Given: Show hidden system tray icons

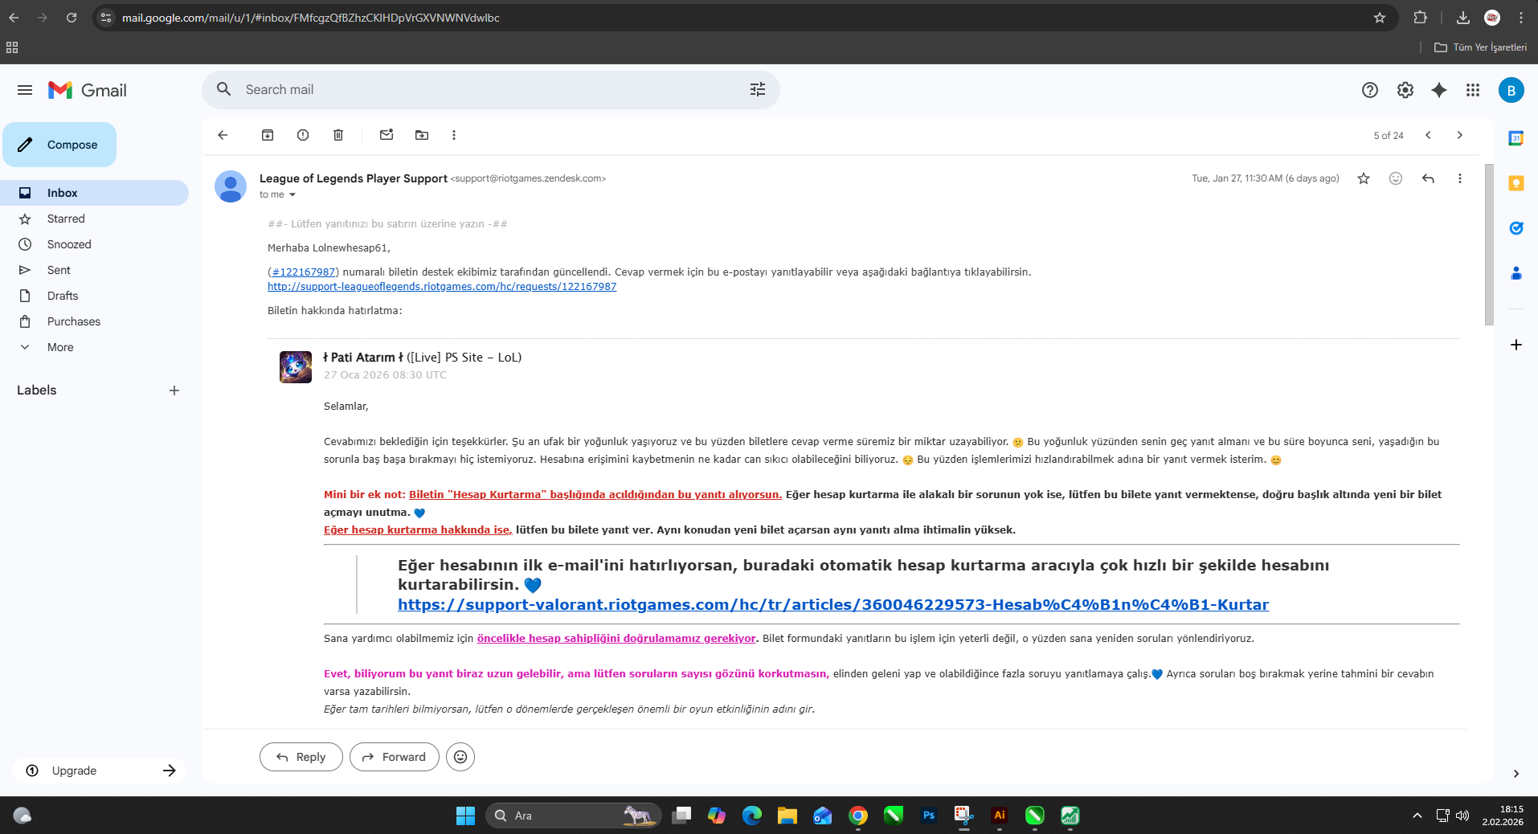Looking at the screenshot, I should point(1417,816).
